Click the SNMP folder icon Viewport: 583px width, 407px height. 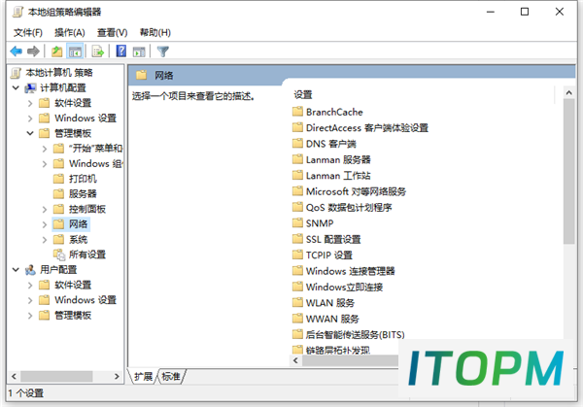tap(297, 222)
